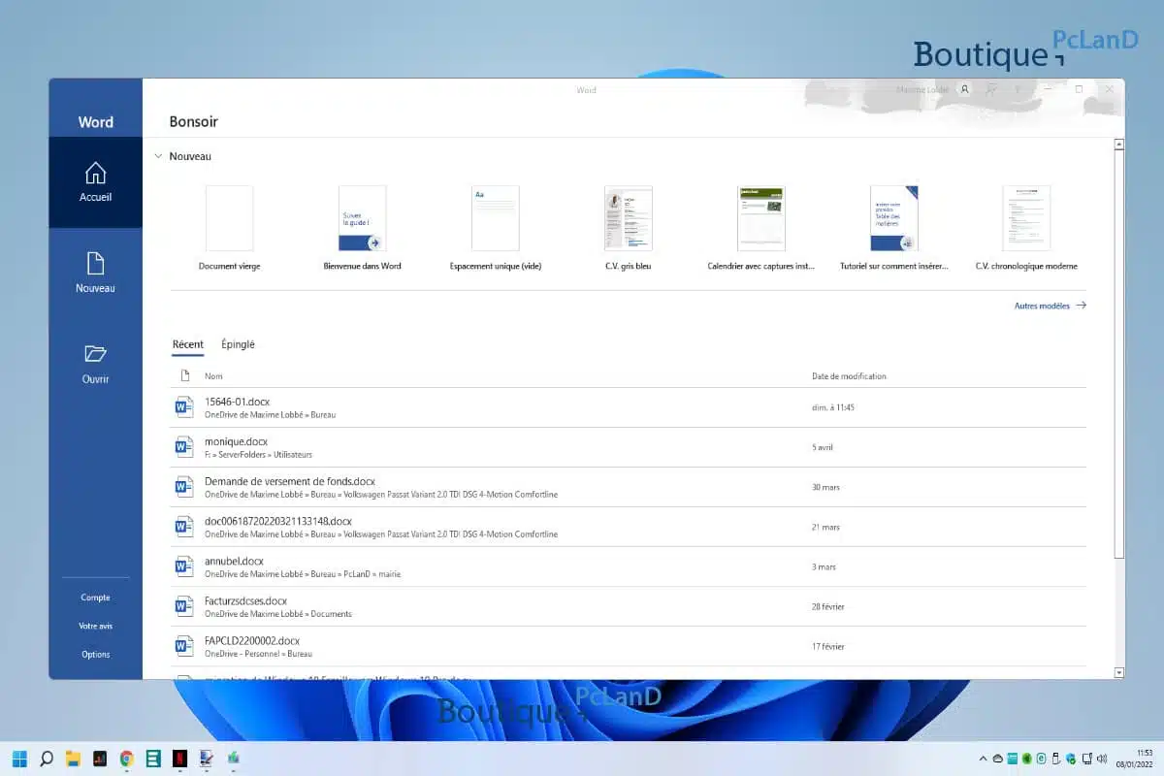Viewport: 1164px width, 776px height.
Task: Open the Bienvenue dans Word template
Action: coord(362,228)
